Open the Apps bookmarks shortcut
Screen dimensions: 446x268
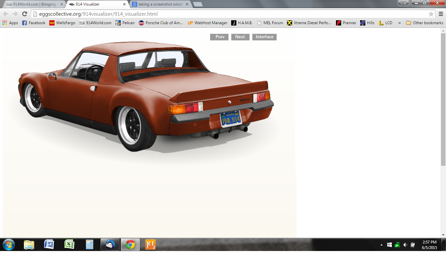point(10,23)
